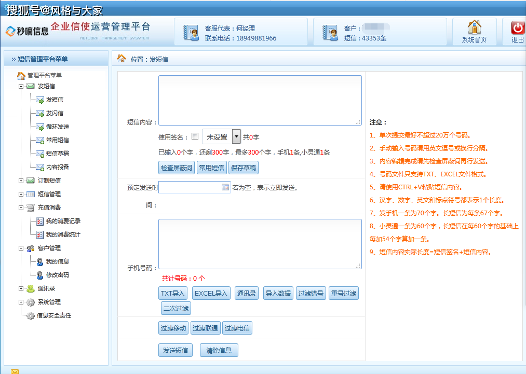Click the 重号过滤 button
The height and width of the screenshot is (374, 526).
[x=344, y=293]
